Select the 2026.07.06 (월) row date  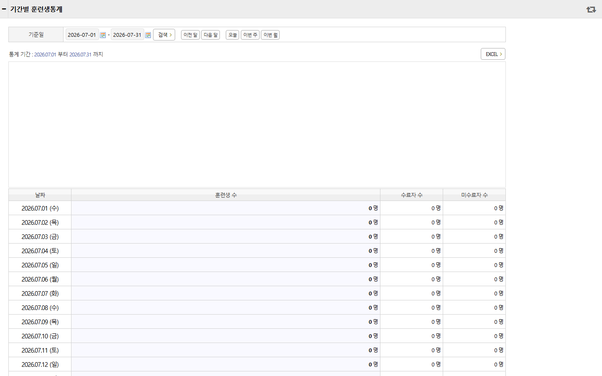point(40,279)
